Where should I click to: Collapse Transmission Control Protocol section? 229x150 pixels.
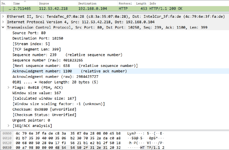[x=3, y=27]
